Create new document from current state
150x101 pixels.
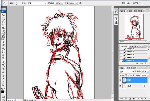coord(137,63)
